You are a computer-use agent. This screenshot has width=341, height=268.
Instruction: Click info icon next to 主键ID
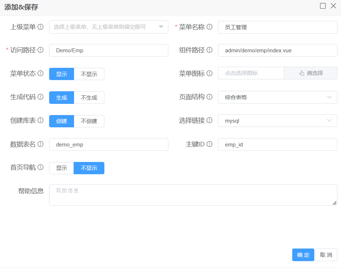pyautogui.click(x=209, y=144)
